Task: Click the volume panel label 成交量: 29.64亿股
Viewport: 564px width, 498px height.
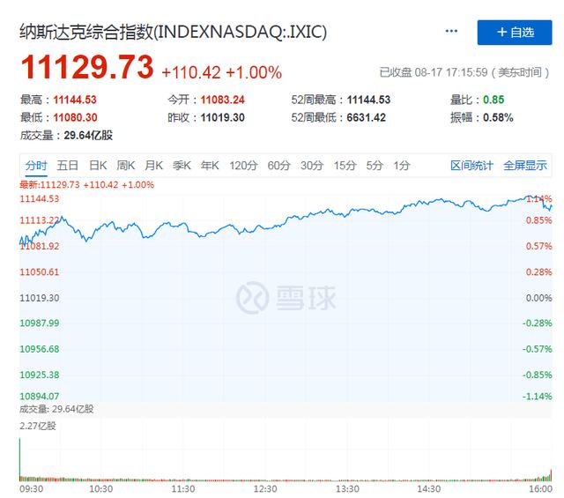Action: [56, 409]
